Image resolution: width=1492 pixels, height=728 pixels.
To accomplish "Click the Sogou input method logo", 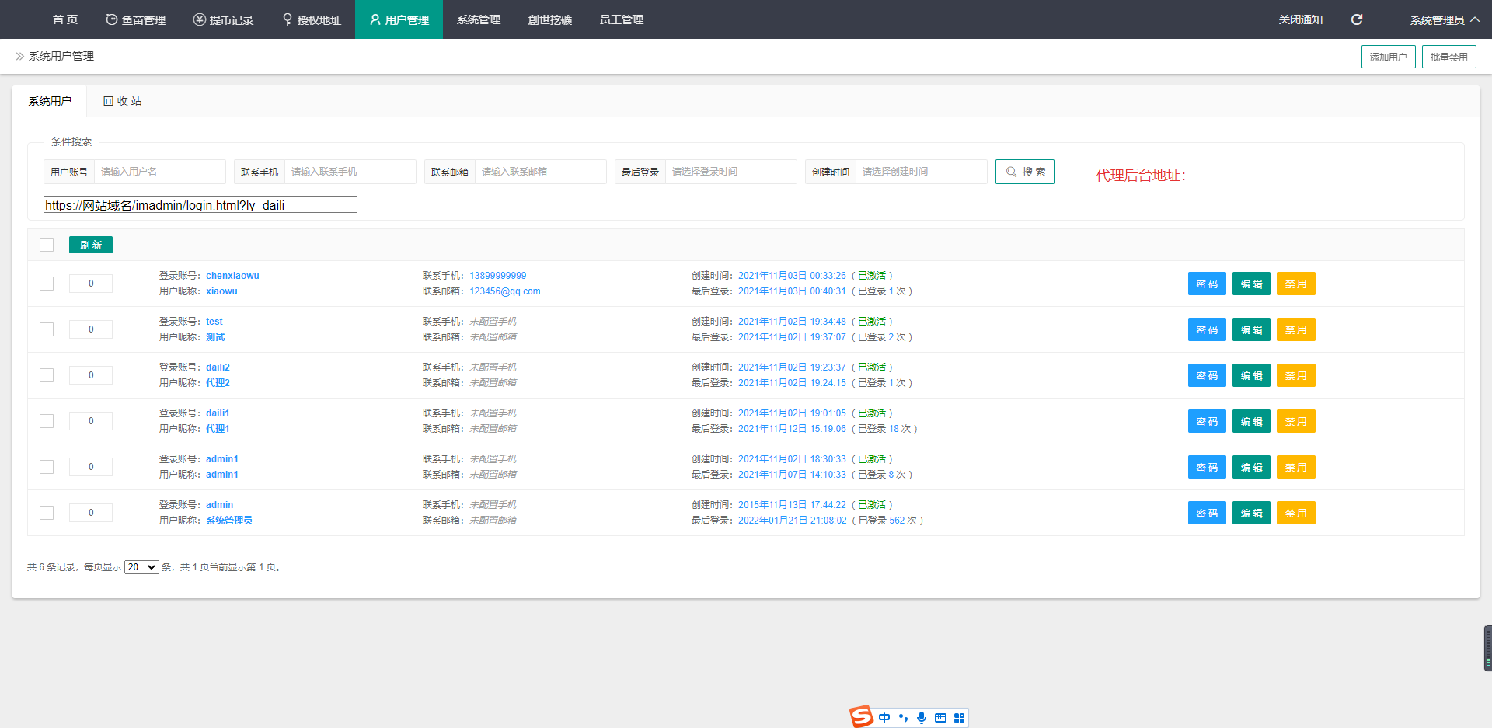I will point(861,716).
